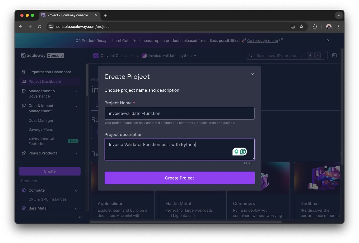View site information icon in address bar
The width and height of the screenshot is (359, 243).
point(51,27)
